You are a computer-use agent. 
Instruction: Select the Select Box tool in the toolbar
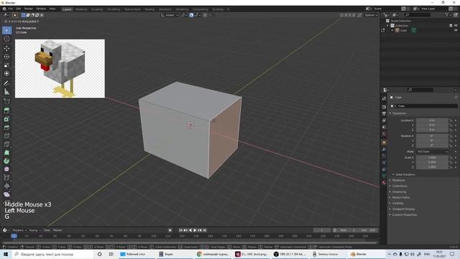6,30
